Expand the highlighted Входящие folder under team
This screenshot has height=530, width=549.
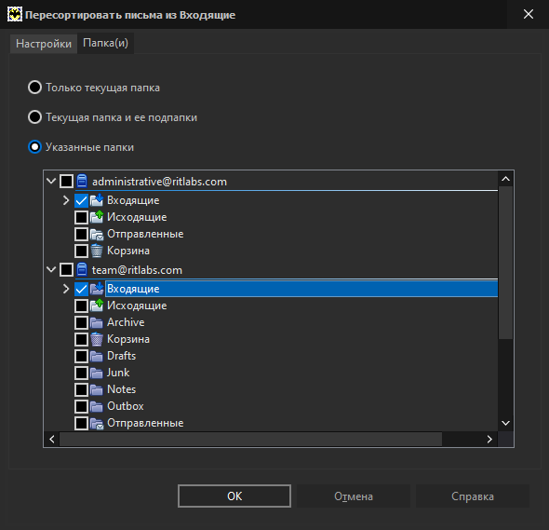click(66, 289)
